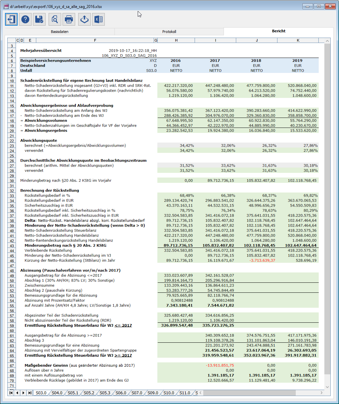Click 34,42% in row 23
339x404 pixels.
tap(186, 146)
